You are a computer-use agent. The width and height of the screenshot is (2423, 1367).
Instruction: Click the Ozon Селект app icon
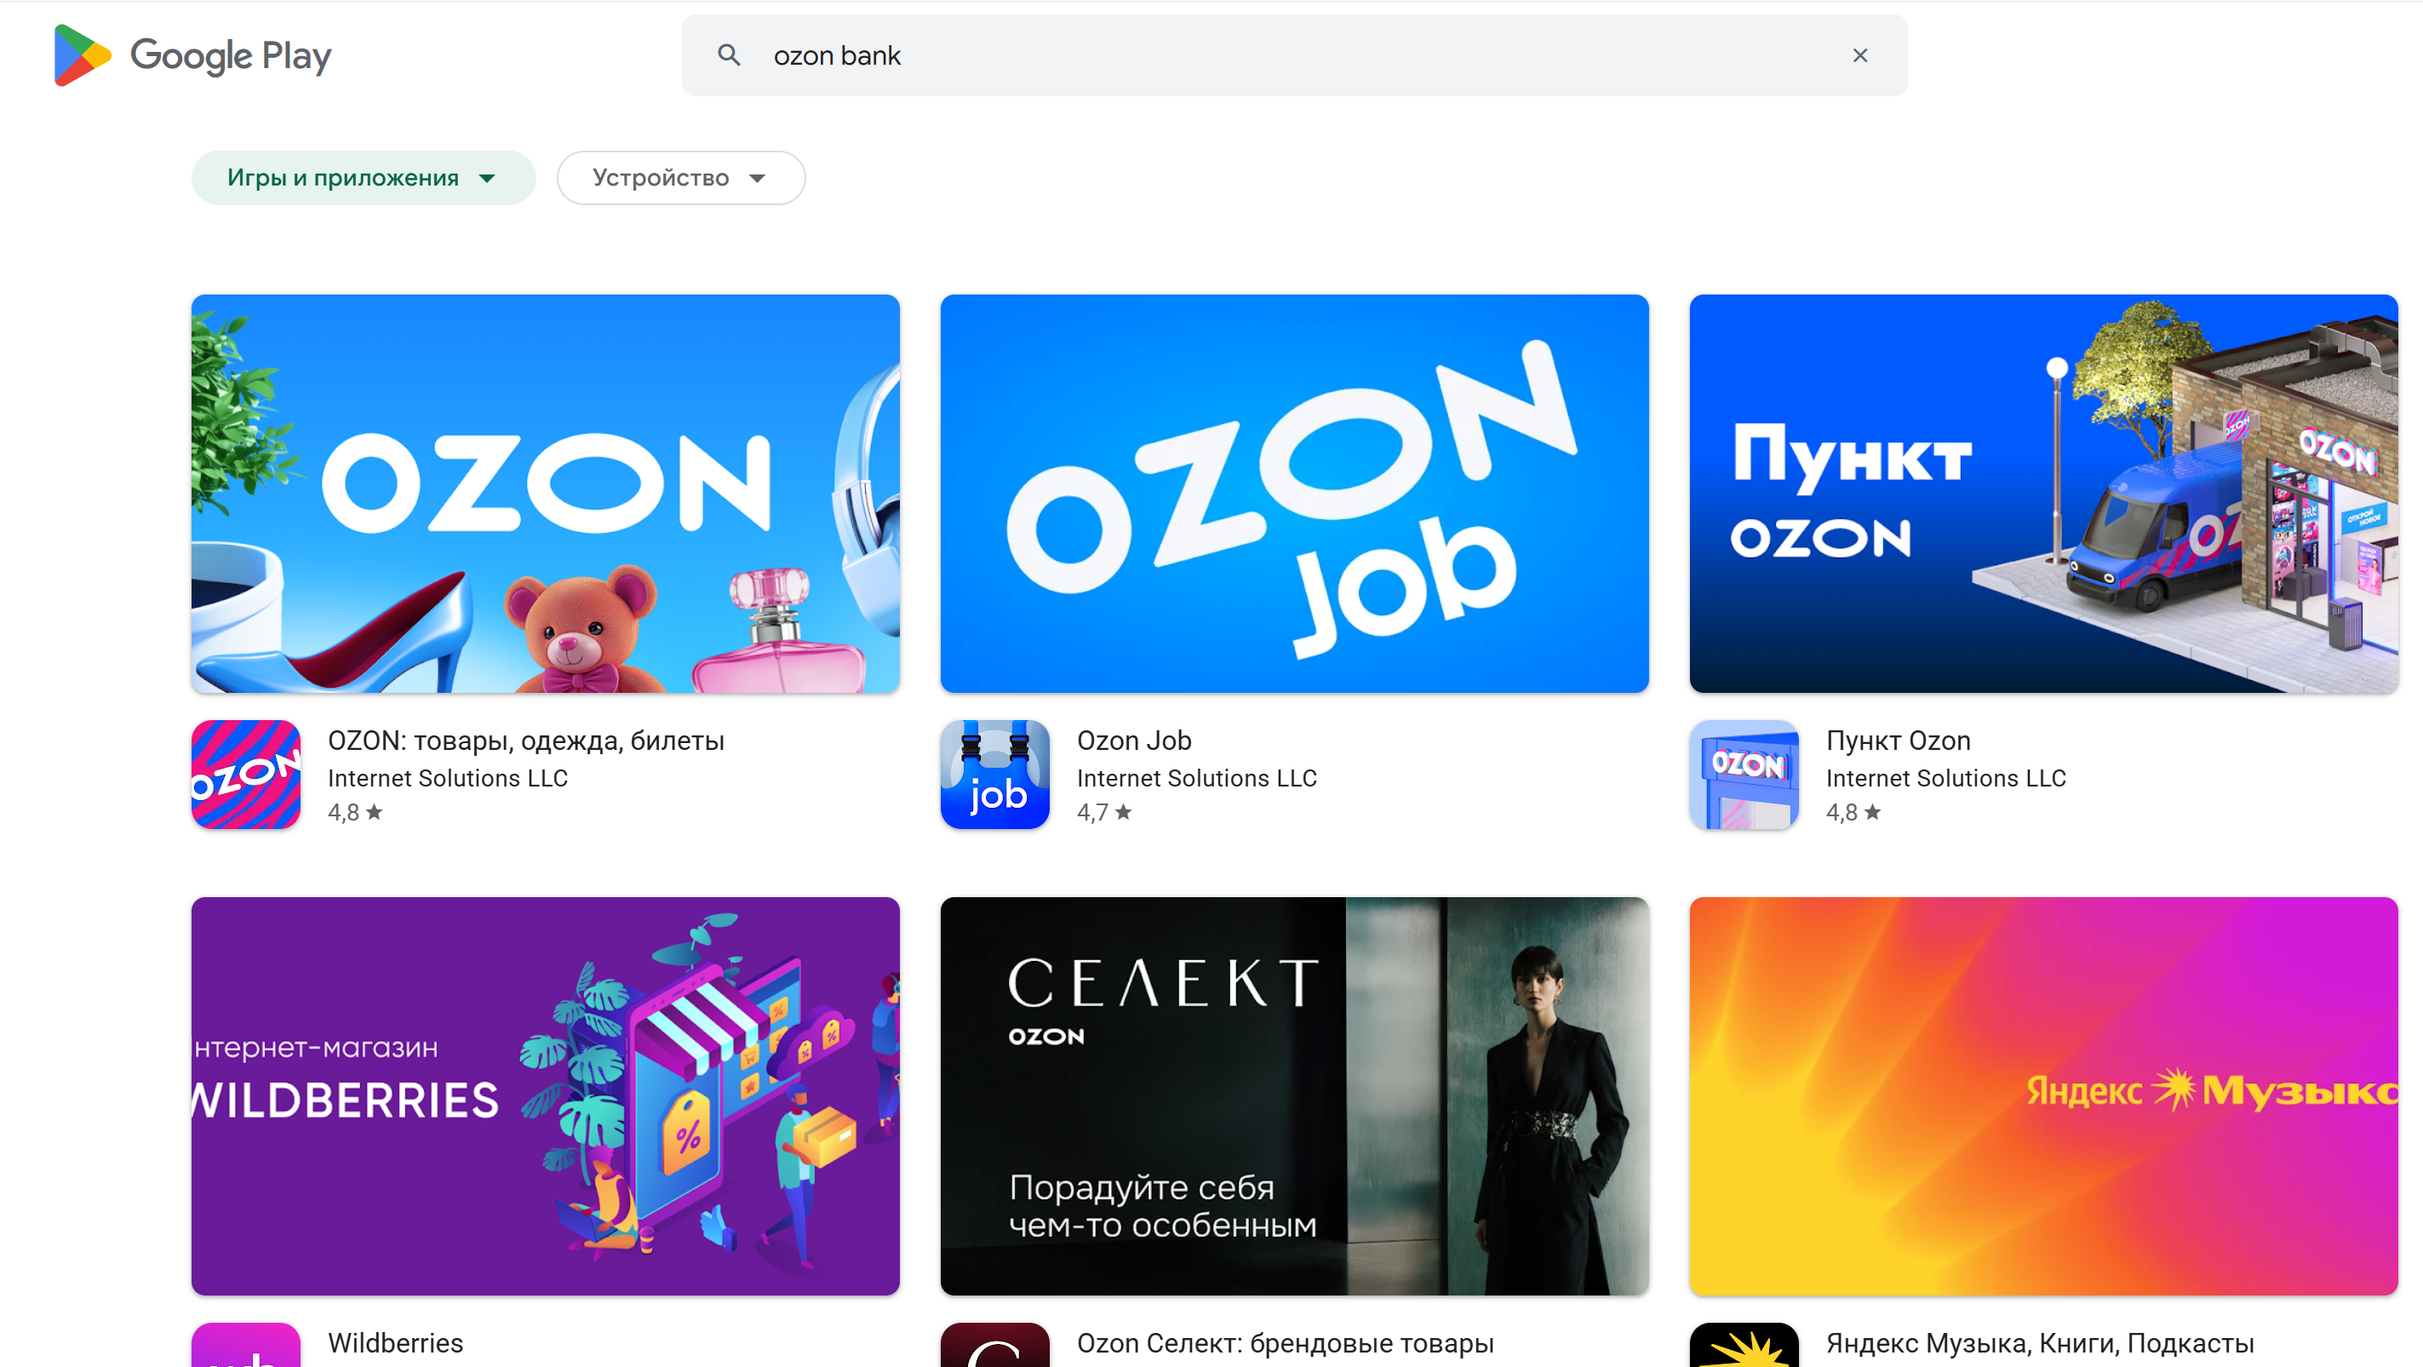[994, 1344]
